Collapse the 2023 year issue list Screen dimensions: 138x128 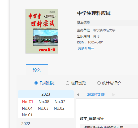click(x=46, y=94)
